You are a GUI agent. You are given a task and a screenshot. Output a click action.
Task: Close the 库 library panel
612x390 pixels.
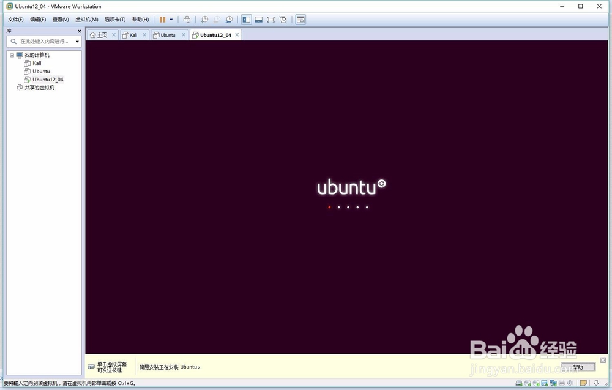point(80,31)
